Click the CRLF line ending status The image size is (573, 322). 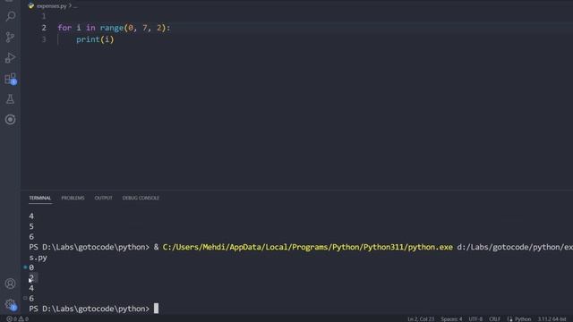[x=494, y=319]
